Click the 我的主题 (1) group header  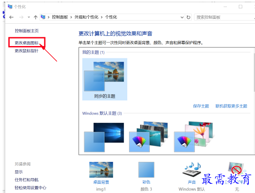pyautogui.click(x=93, y=52)
